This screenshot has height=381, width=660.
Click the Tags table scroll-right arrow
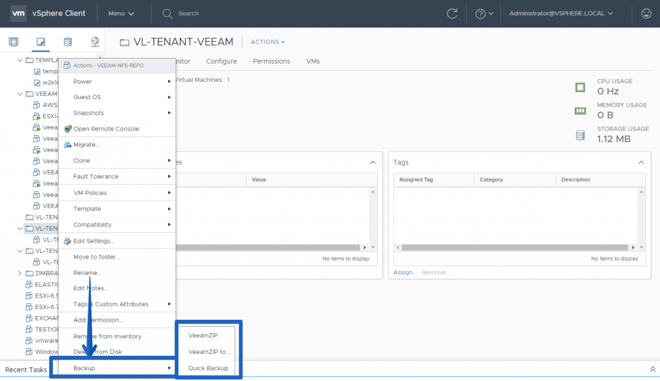tap(633, 248)
